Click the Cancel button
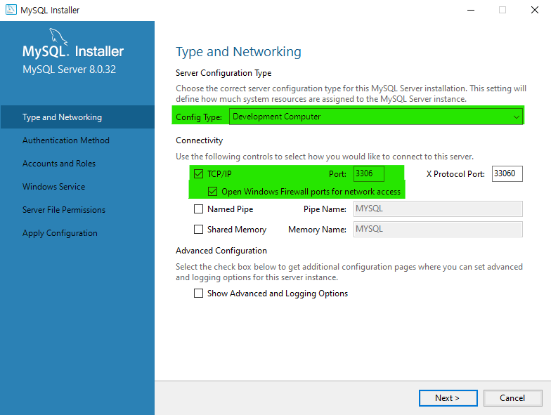 tap(513, 397)
